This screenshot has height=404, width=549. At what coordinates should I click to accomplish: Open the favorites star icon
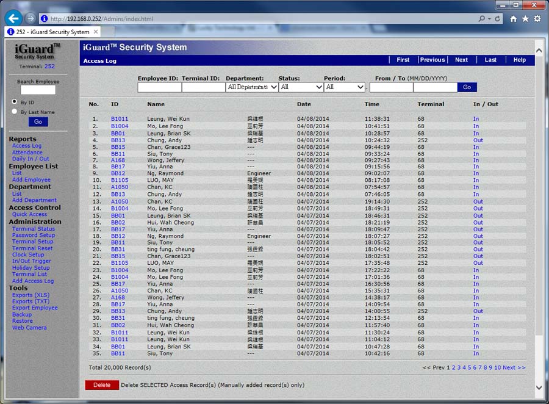click(x=525, y=19)
